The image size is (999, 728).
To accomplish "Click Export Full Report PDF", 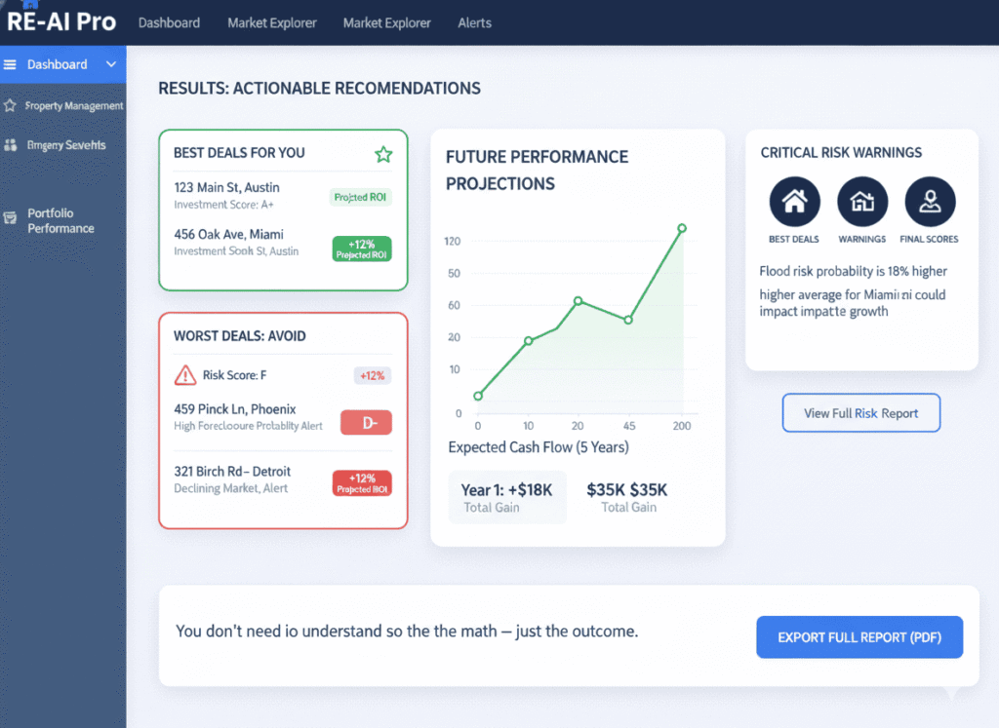I will pos(859,636).
